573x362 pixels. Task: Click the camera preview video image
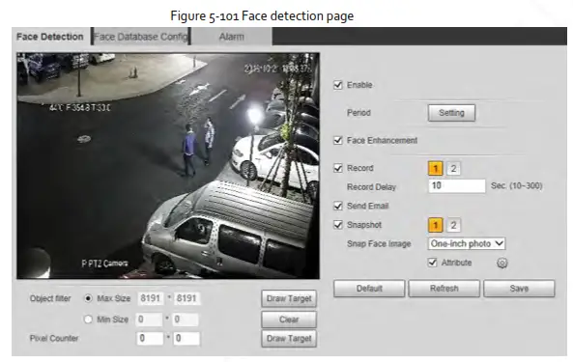(168, 166)
